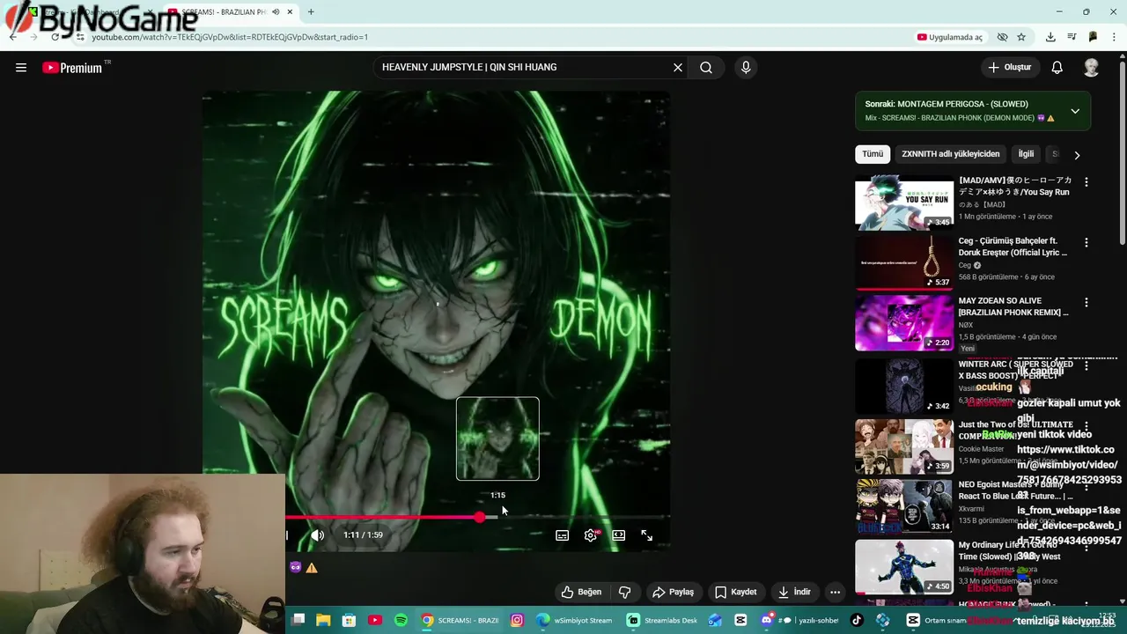Screen dimensions: 1127x634
Task: Open a new Chrome tab
Action: coord(311,12)
